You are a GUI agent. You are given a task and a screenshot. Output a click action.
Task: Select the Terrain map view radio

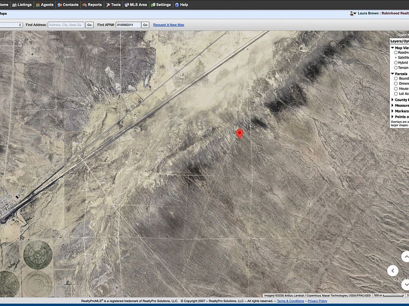(x=396, y=68)
